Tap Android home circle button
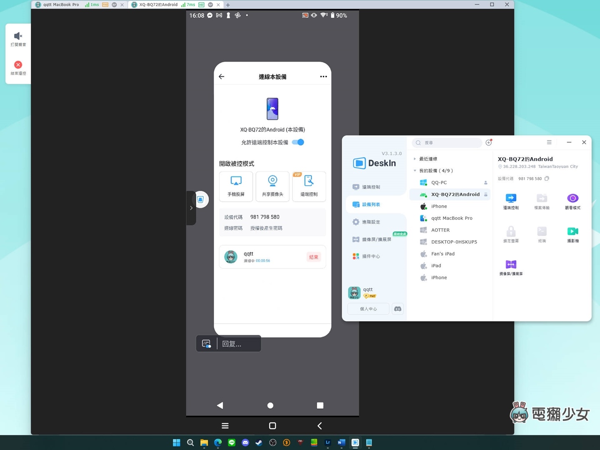Viewport: 600px width, 450px height. point(270,405)
